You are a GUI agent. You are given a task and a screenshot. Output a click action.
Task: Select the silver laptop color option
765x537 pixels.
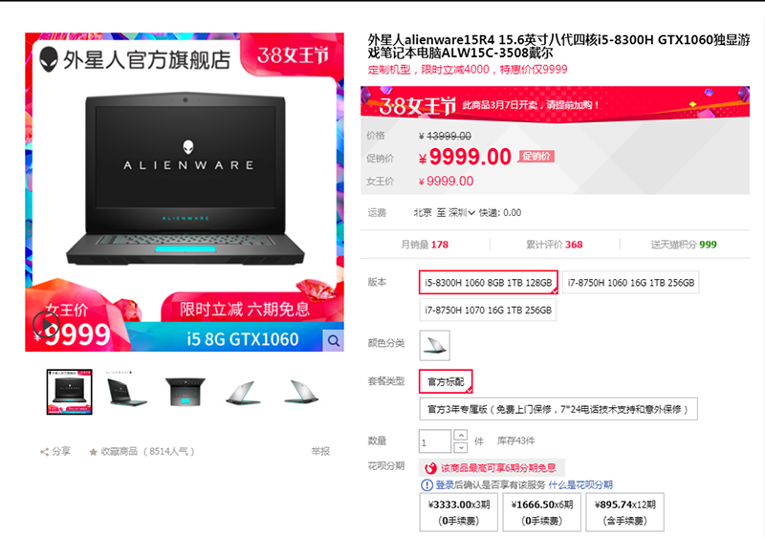click(435, 346)
